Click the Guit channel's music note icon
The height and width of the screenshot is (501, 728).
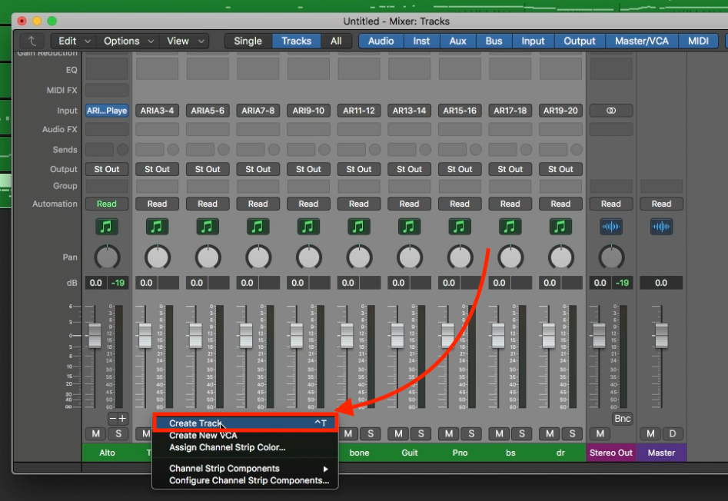409,227
